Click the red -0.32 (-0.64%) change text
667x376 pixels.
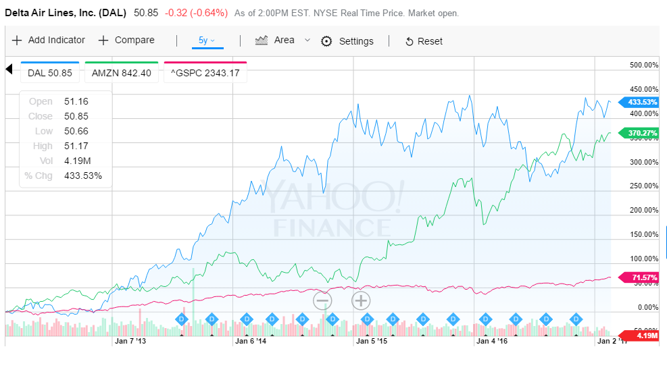(x=196, y=13)
